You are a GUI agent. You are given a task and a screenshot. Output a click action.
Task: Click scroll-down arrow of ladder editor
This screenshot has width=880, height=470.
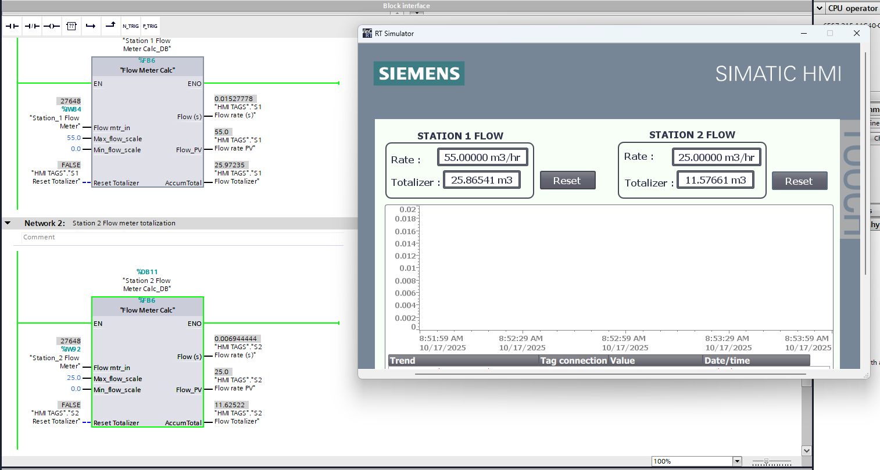tap(806, 450)
